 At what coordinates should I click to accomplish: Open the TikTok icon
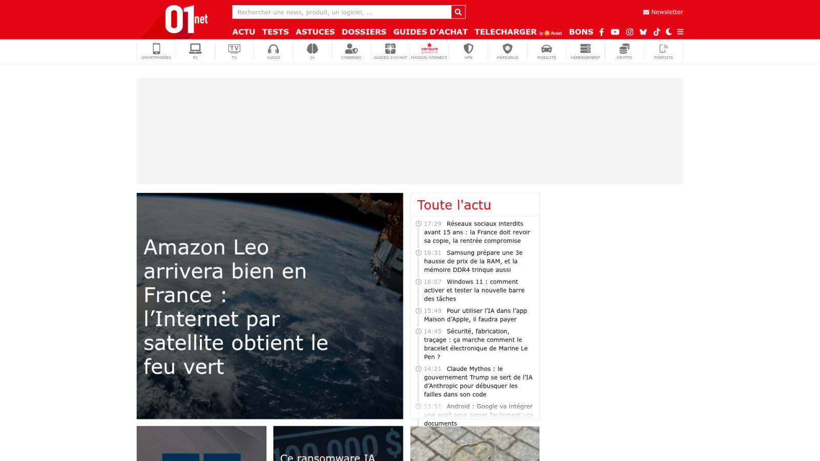click(x=657, y=32)
